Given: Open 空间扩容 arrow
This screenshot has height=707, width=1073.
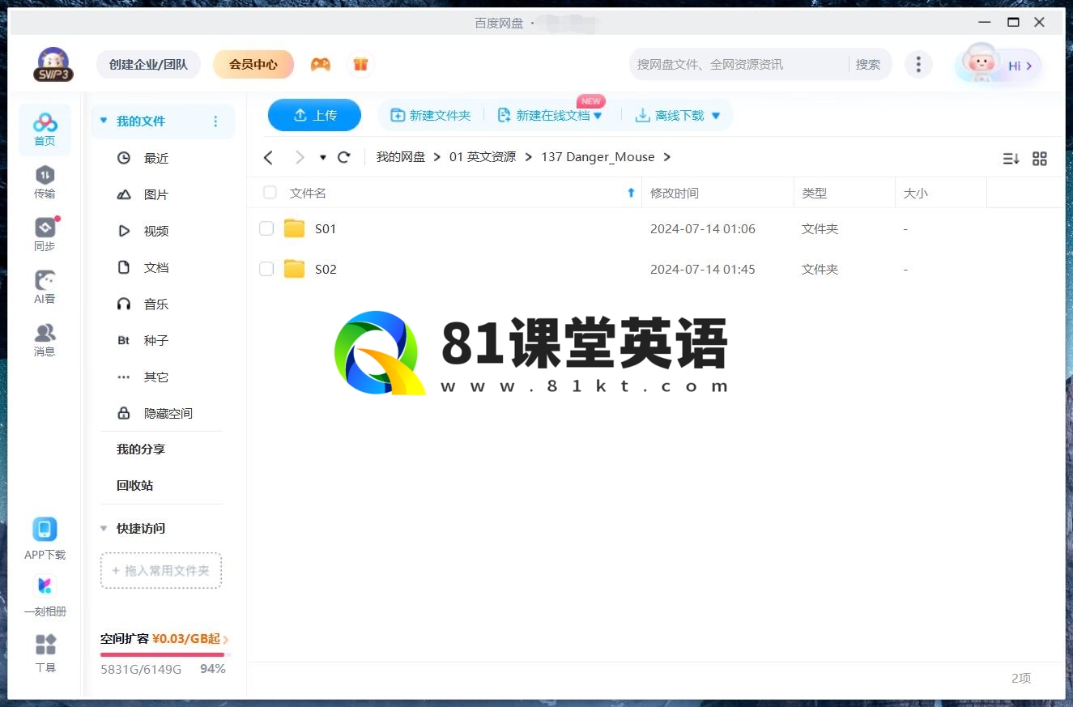Looking at the screenshot, I should [x=225, y=640].
